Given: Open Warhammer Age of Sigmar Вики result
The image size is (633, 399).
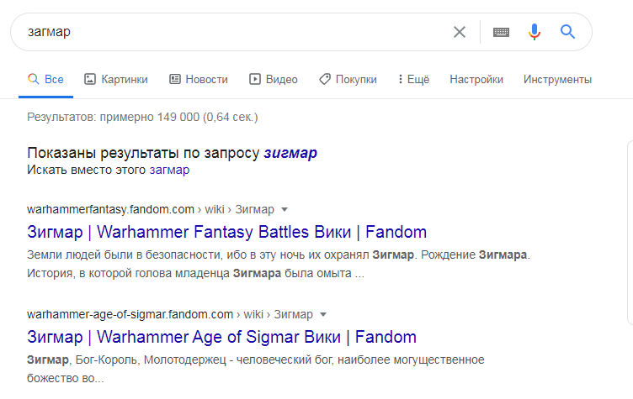Looking at the screenshot, I should 221,338.
